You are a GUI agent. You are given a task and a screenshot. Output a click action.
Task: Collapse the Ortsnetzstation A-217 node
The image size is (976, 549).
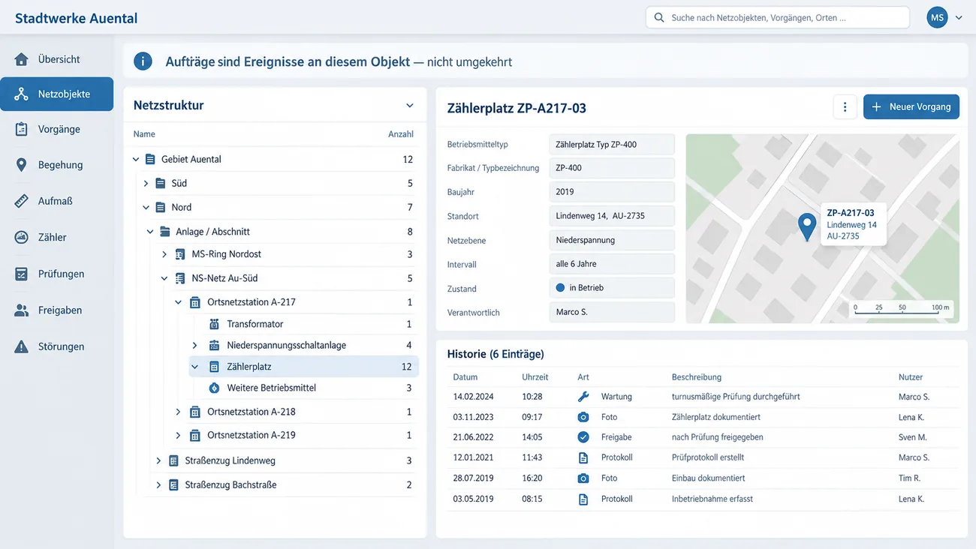coord(179,302)
